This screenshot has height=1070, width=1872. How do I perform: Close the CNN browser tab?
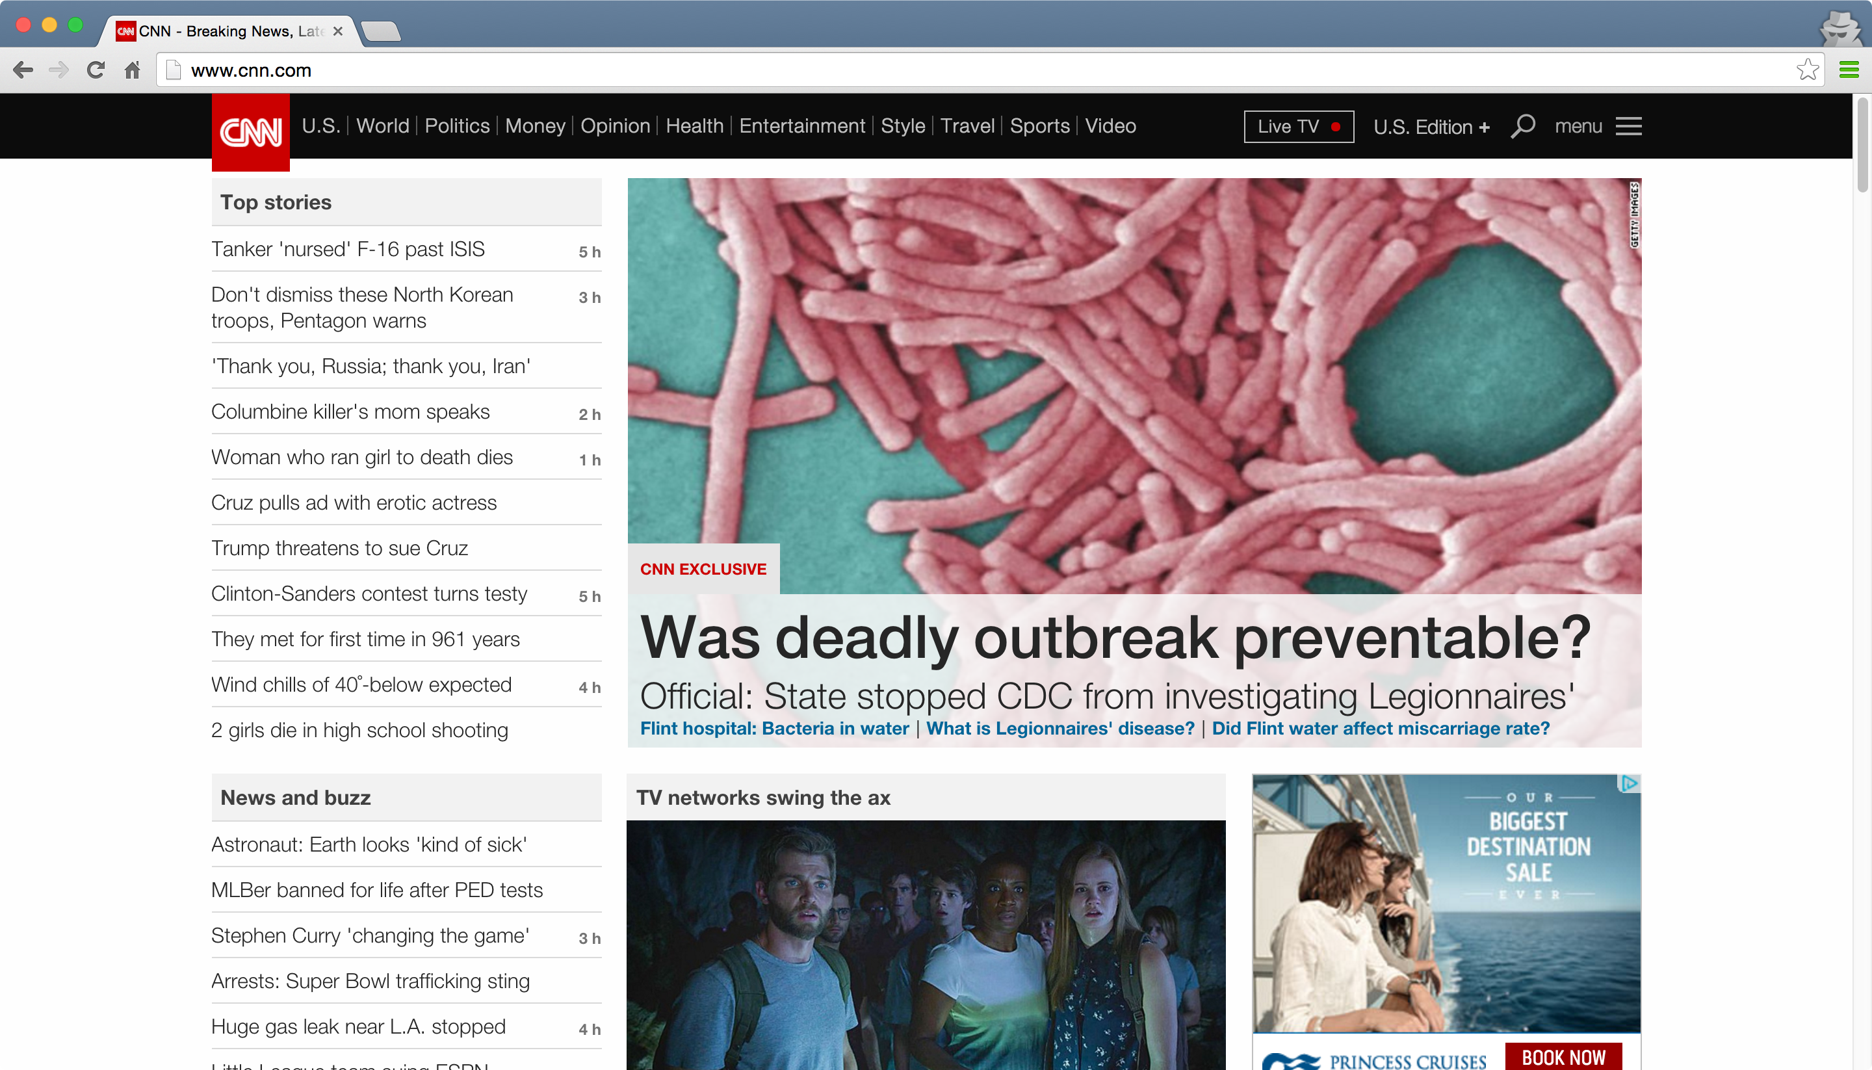(338, 31)
